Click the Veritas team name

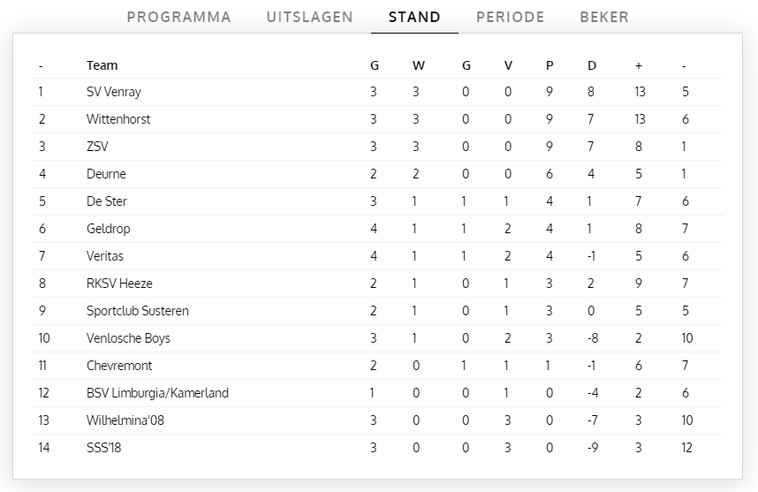(105, 256)
